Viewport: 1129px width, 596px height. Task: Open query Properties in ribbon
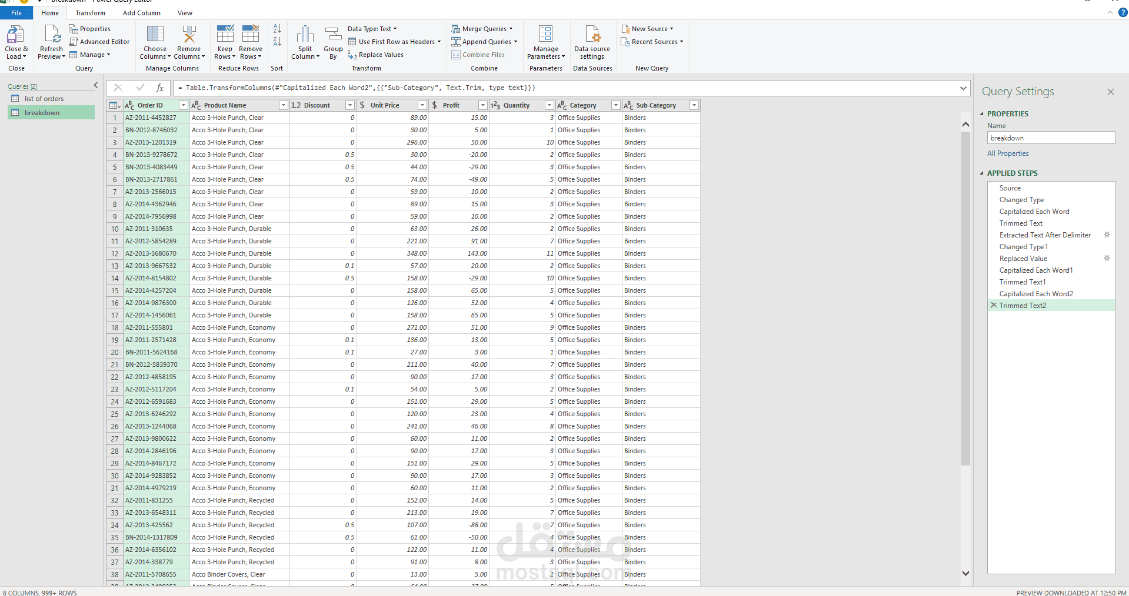tap(89, 29)
